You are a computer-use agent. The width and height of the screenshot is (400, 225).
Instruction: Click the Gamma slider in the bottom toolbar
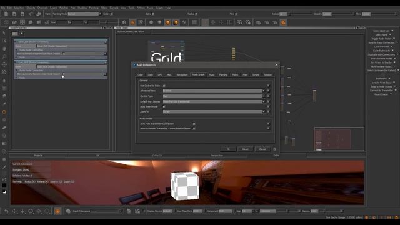point(330,211)
